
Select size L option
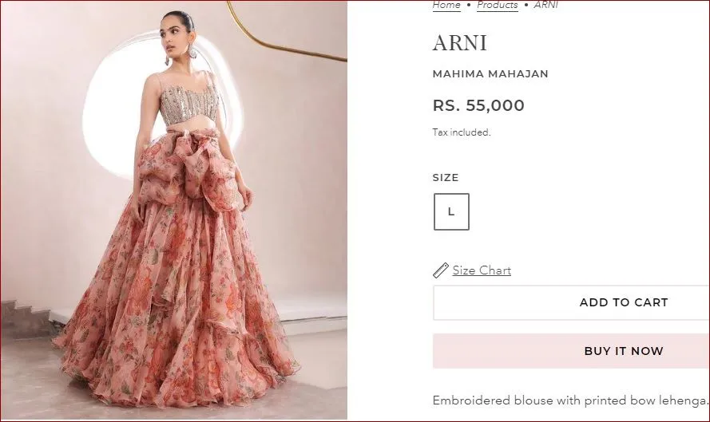451,211
